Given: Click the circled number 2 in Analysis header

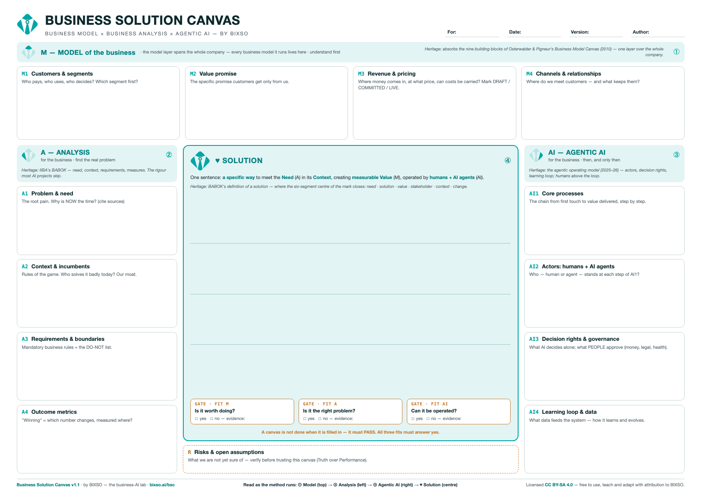Looking at the screenshot, I should pyautogui.click(x=169, y=155).
